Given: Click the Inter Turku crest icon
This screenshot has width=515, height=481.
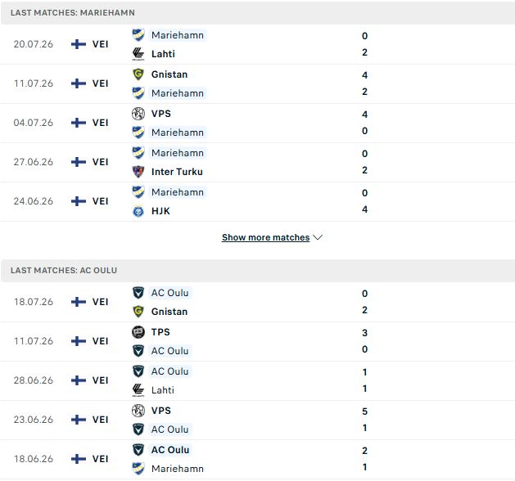Looking at the screenshot, I should click(x=138, y=172).
